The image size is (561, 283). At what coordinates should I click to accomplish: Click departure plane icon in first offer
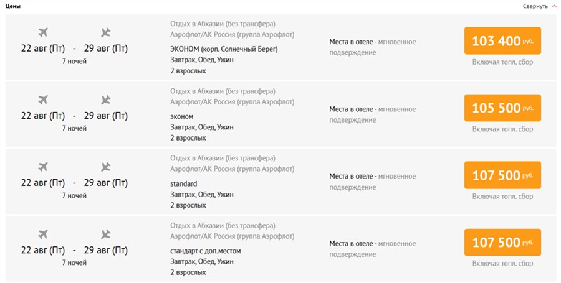click(x=43, y=32)
